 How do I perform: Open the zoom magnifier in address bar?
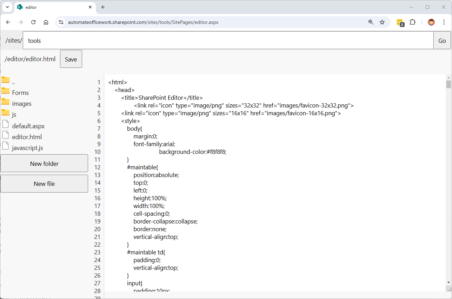[371, 22]
